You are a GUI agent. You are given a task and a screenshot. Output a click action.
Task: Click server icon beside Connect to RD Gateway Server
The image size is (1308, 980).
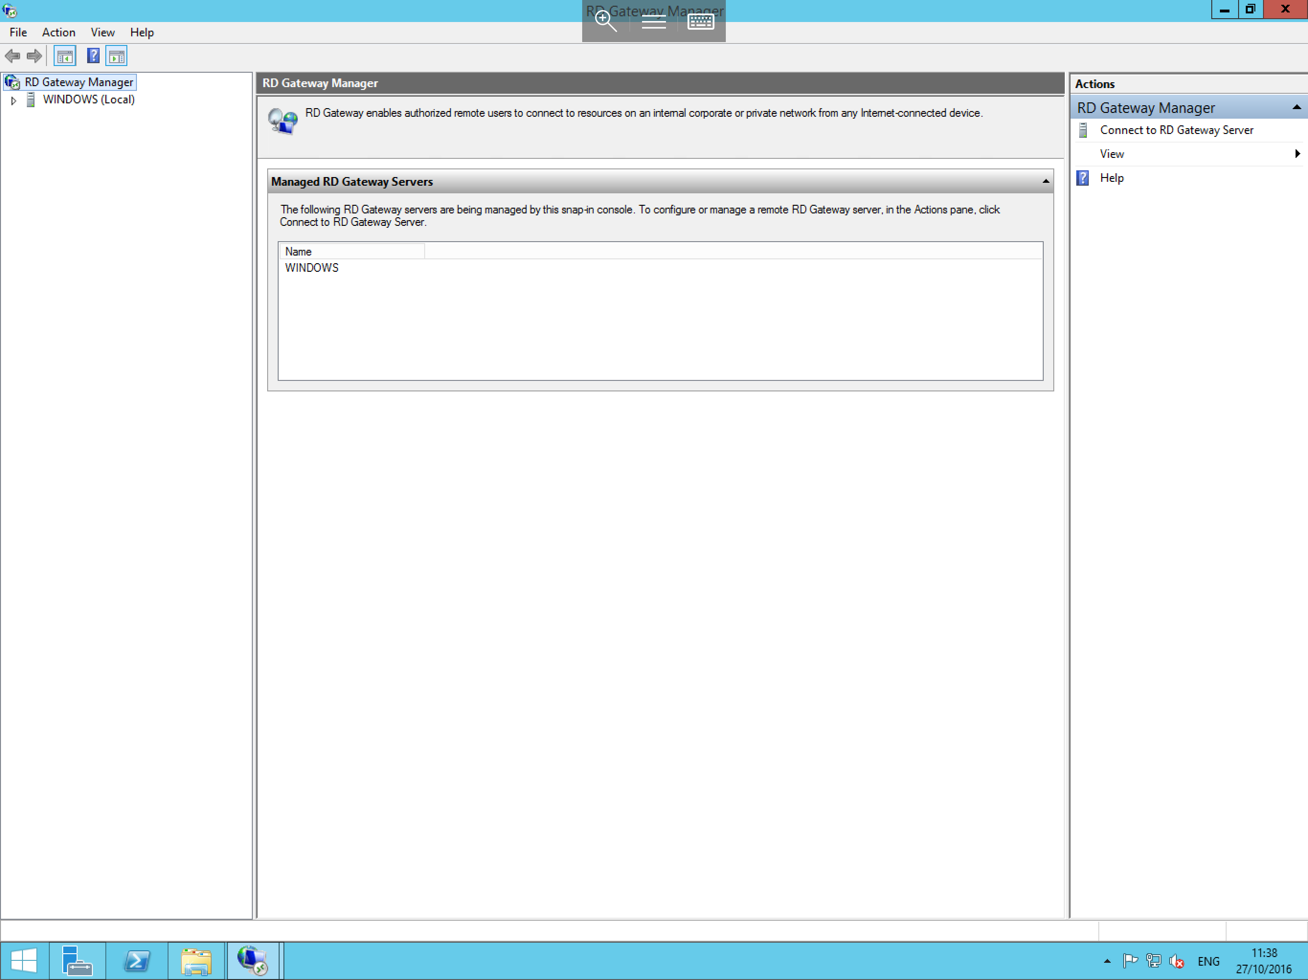1082,130
